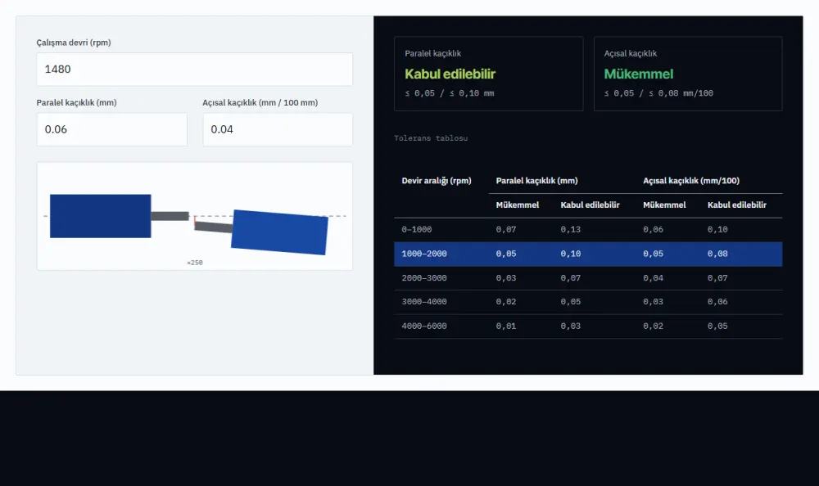Select the green "Mükemmel" result in the angular card
The image size is (819, 486).
639,74
